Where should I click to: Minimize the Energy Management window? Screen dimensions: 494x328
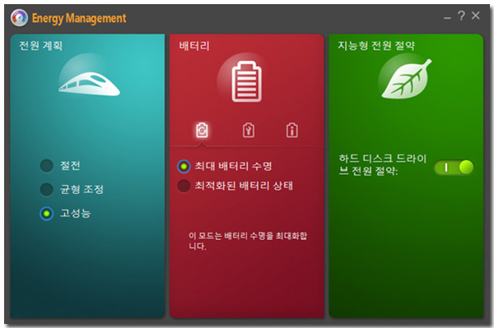point(447,18)
